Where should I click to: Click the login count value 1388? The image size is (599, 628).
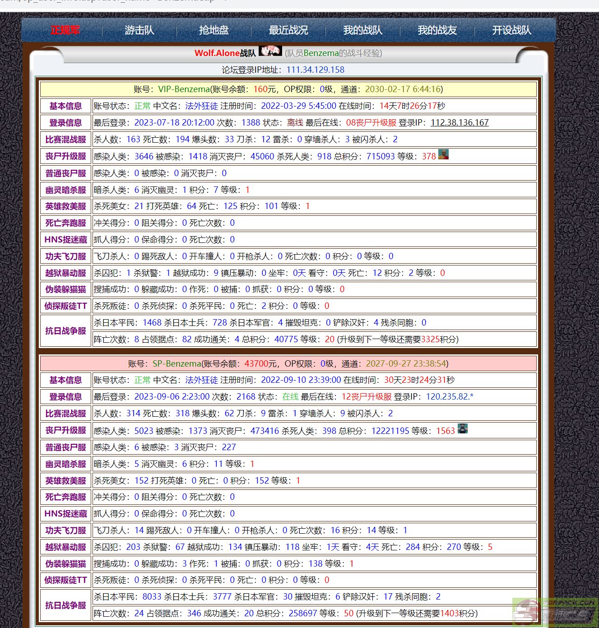pyautogui.click(x=251, y=122)
